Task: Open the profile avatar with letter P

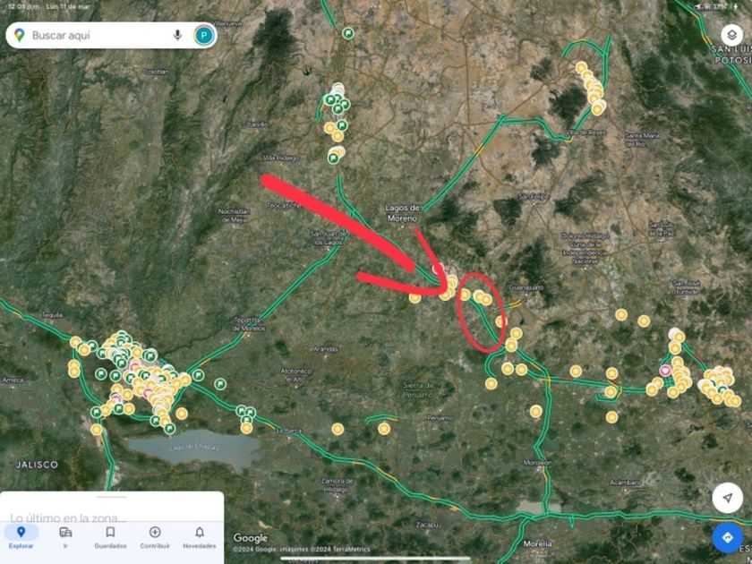Action: (x=204, y=35)
